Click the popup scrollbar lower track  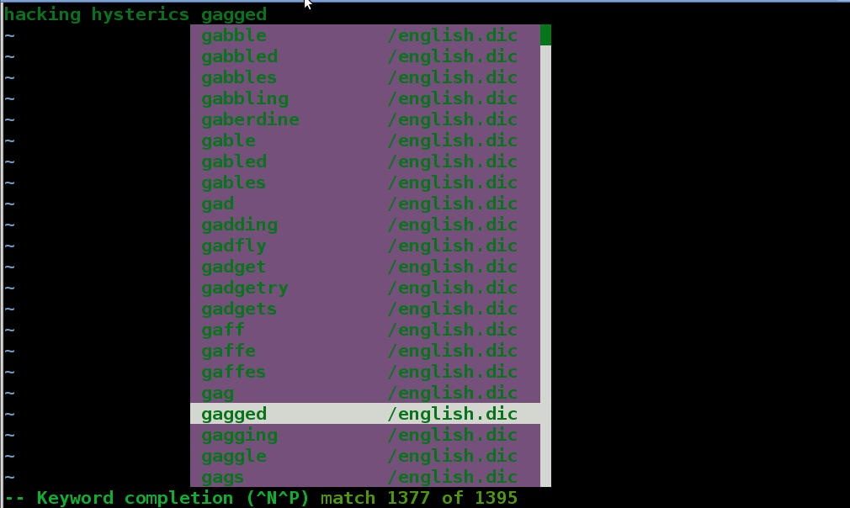[x=546, y=266]
